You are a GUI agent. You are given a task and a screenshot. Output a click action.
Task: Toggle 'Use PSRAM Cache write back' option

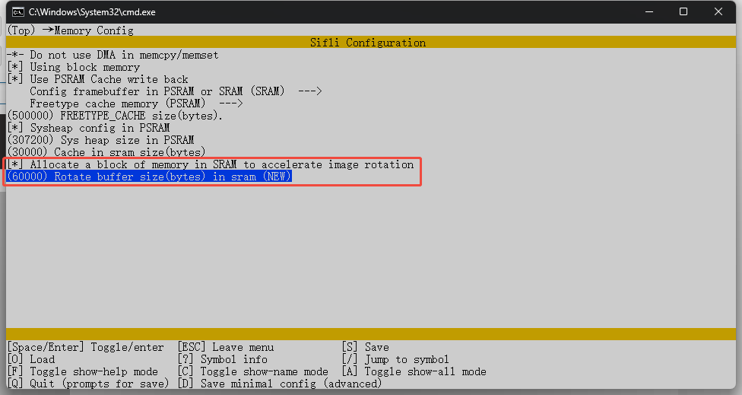(x=15, y=79)
